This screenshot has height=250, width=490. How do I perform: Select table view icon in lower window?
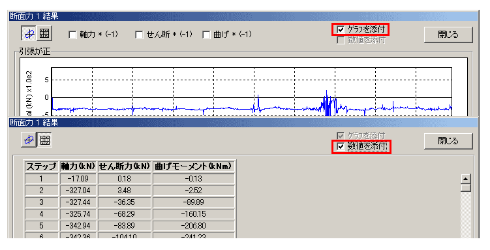coord(44,140)
